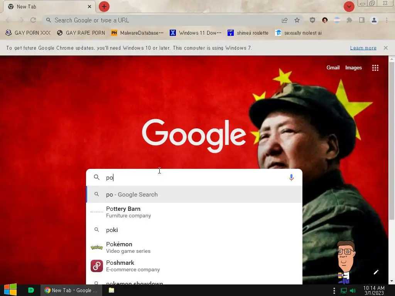Go forward with the forward arrow
Screen dimensions: 395x296
tap(21, 20)
